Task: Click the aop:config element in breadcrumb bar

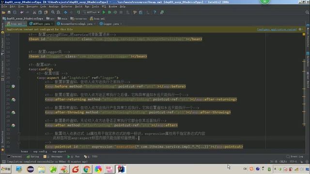Action: (40, 151)
